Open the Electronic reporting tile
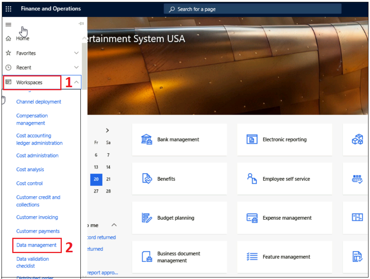 click(x=284, y=139)
